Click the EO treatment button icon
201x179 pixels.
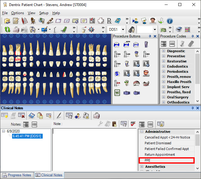coord(163,30)
